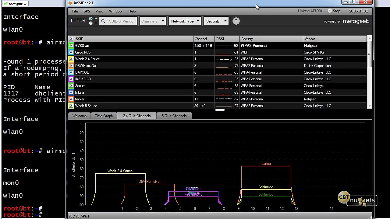Sort table by Channel column header

204,39
